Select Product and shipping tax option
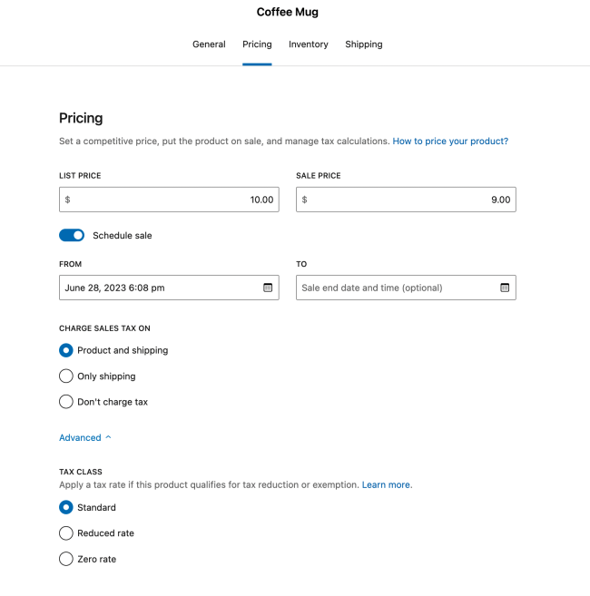 tap(66, 350)
